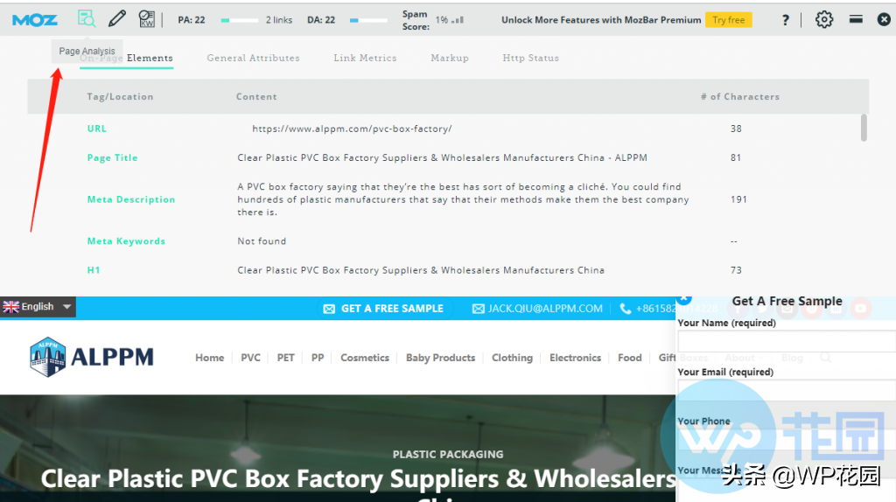The width and height of the screenshot is (896, 502).
Task: Click GET A FREE SAMPLE button
Action: point(384,309)
